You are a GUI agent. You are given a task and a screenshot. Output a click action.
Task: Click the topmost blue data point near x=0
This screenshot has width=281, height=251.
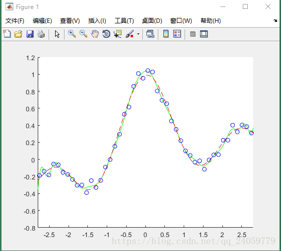tap(147, 71)
